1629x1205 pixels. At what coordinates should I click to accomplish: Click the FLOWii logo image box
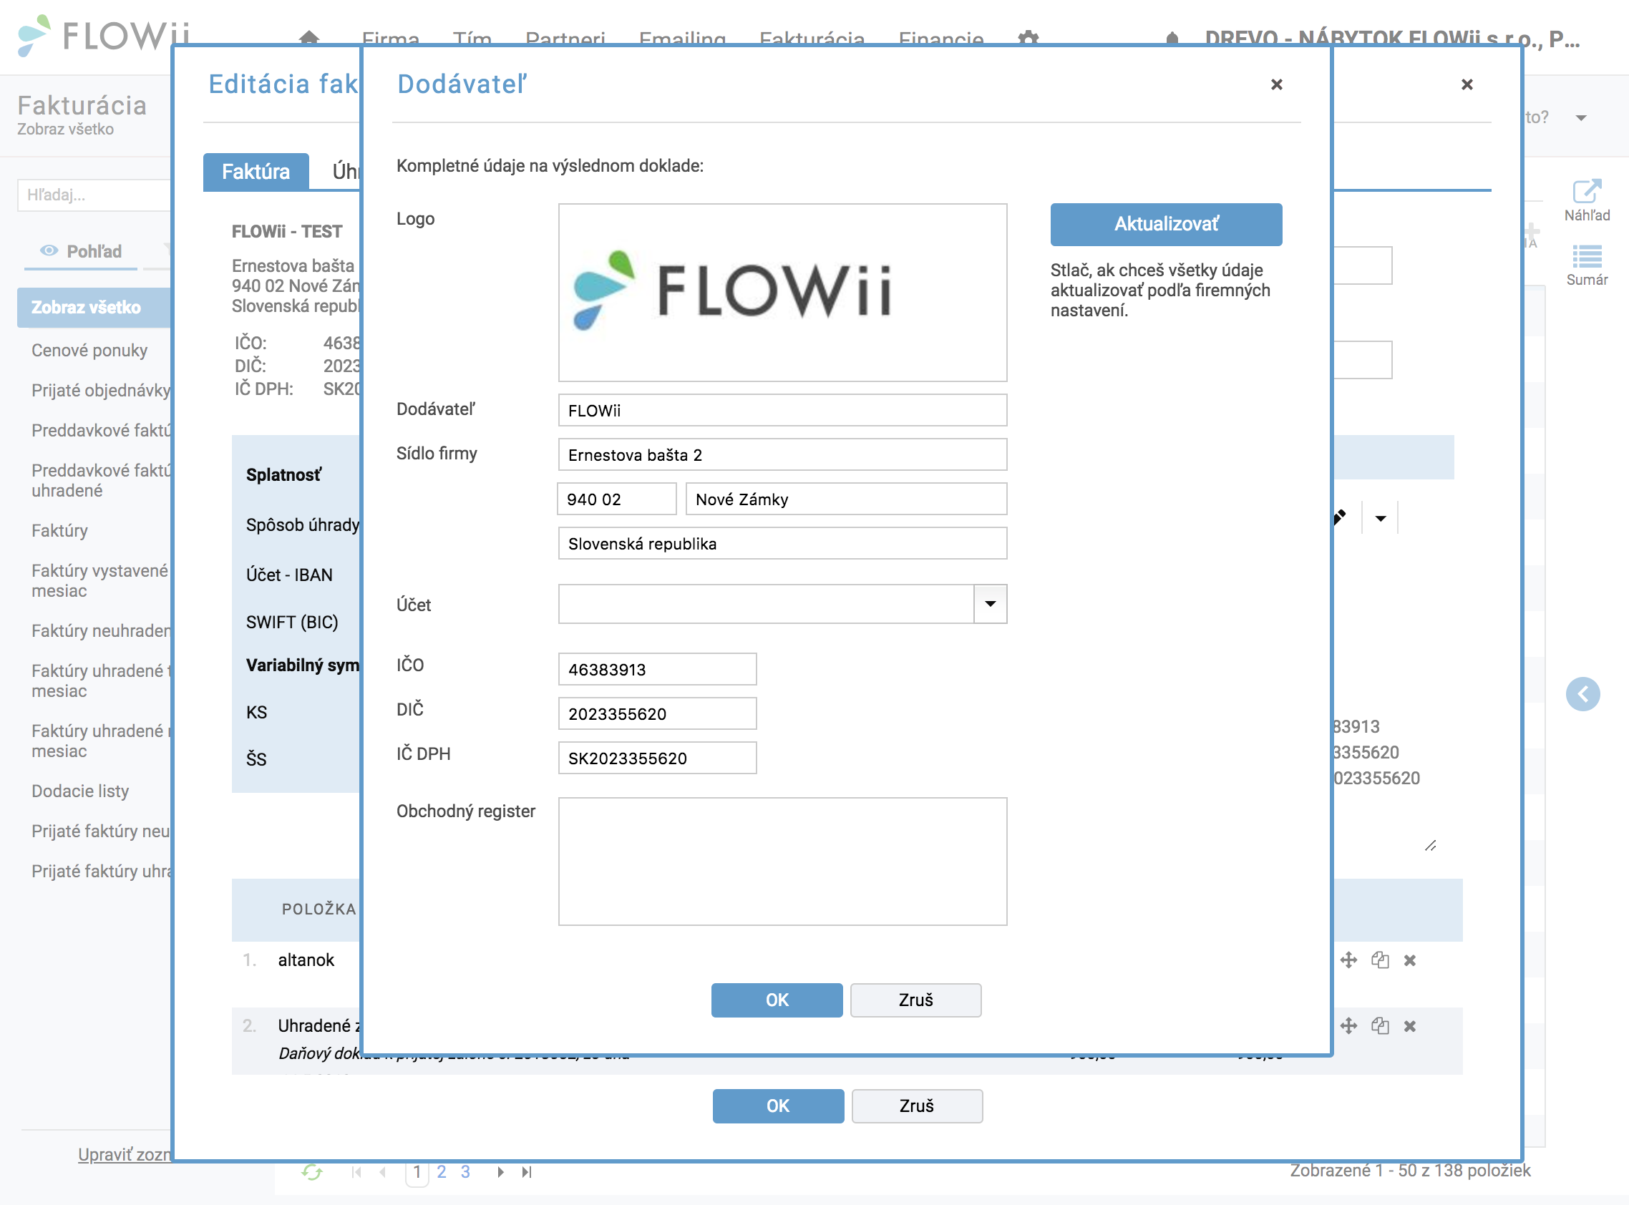click(782, 293)
